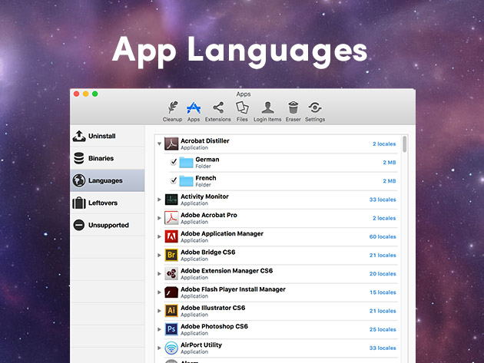Click the Adobe Illustrator CS6 icon
Screen dimensions: 484x363
[171, 311]
